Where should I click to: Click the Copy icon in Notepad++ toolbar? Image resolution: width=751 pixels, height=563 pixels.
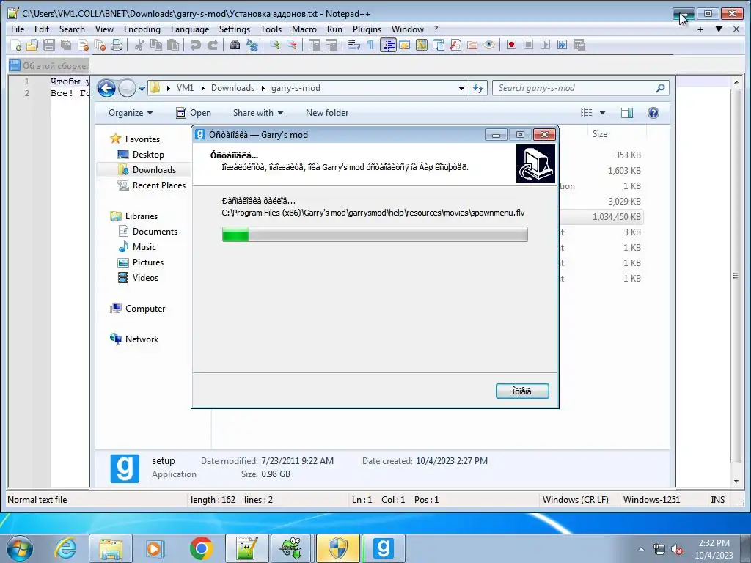pyautogui.click(x=156, y=45)
